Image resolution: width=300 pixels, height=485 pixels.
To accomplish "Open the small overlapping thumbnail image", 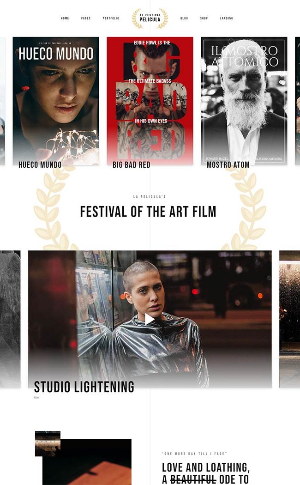I will click(48, 443).
